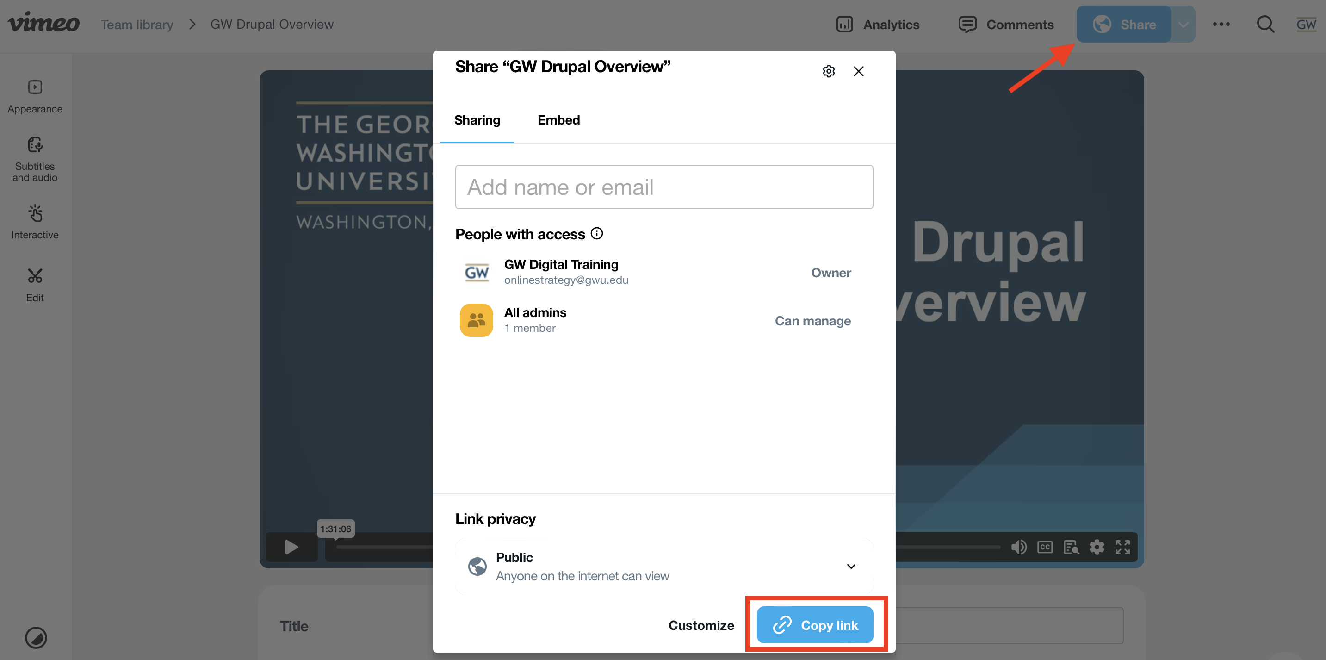
Task: Click the blue Share button
Action: click(1124, 24)
